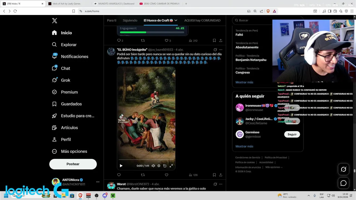356x200 pixels.
Task: Open Benjamin Netanyahu trend
Action: pyautogui.click(x=251, y=60)
